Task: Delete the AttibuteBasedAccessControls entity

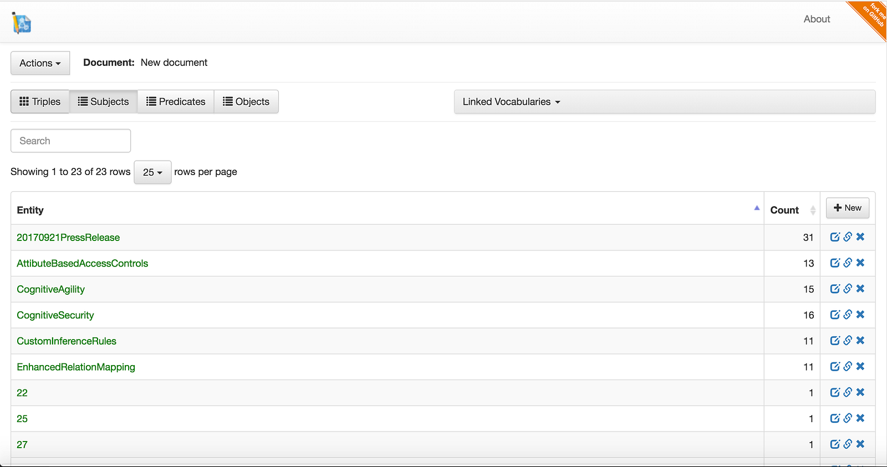Action: 860,263
